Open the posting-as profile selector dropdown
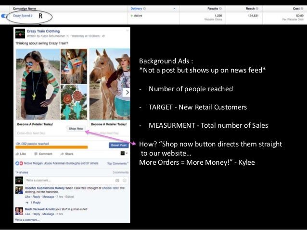 tap(124, 153)
